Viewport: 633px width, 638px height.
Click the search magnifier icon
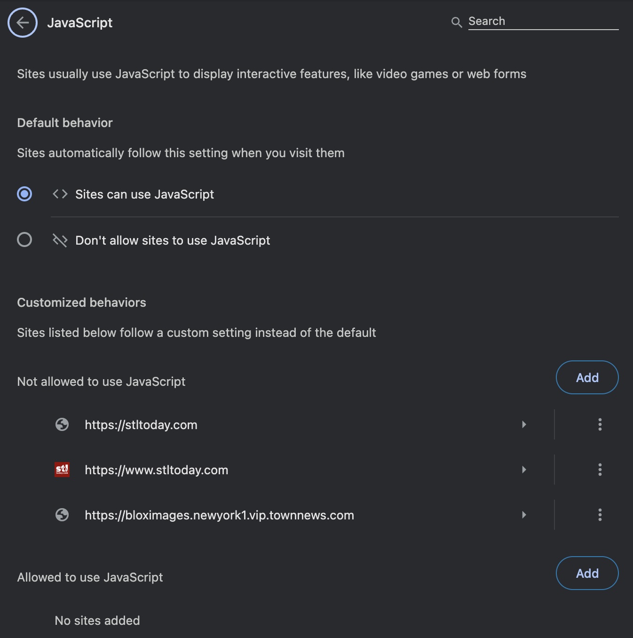456,22
